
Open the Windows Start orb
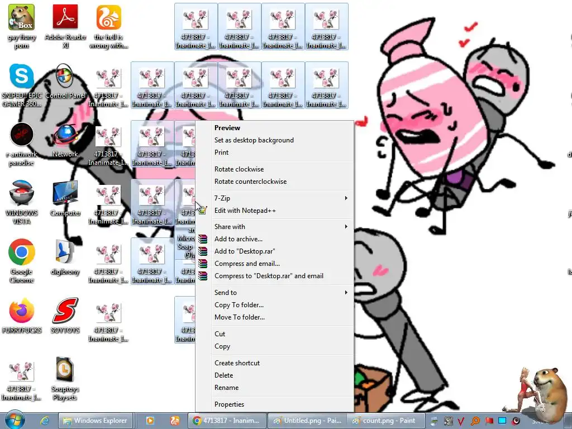[14, 420]
